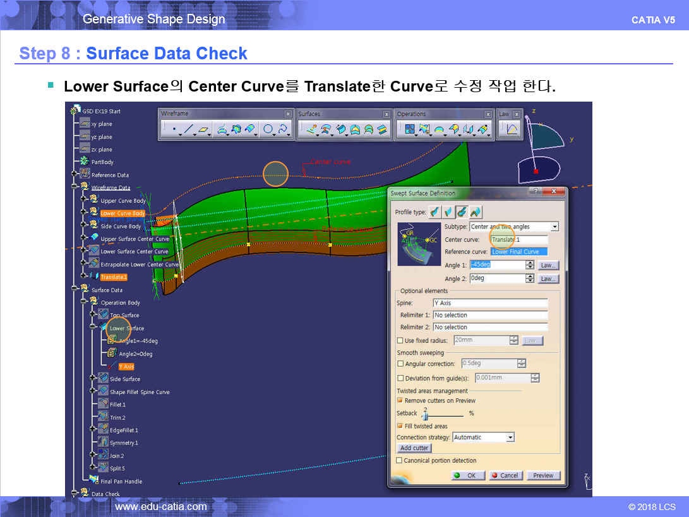Enable the Use fixed radius checkbox
This screenshot has height=517, width=689.
[400, 341]
